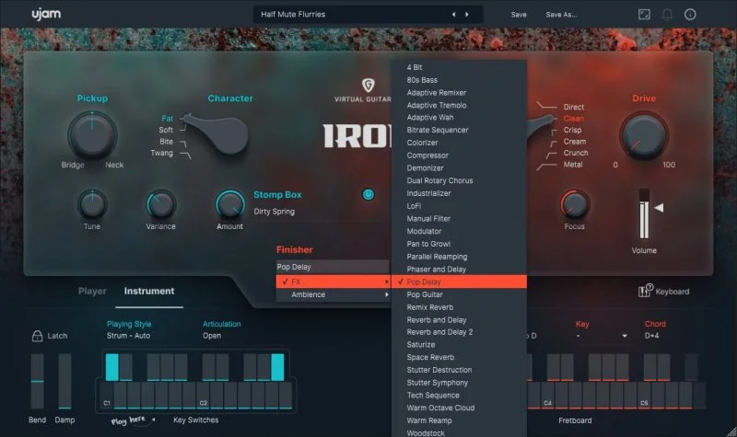Click the Focus knob
The height and width of the screenshot is (437, 737).
click(574, 204)
